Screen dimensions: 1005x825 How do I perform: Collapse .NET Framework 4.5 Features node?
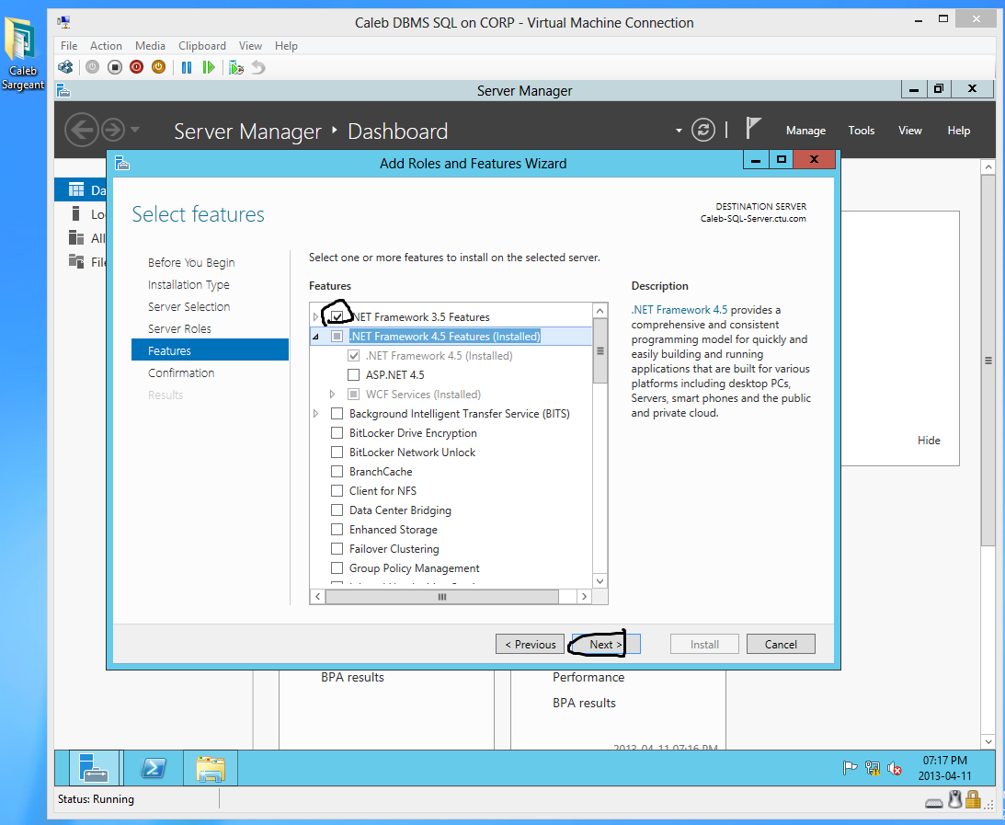[316, 337]
